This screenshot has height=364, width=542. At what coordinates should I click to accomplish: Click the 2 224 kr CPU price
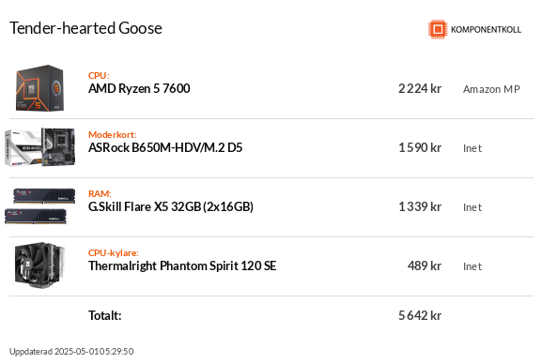coord(420,89)
